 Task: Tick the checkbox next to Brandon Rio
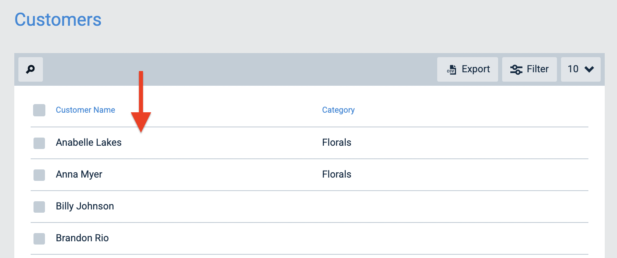pyautogui.click(x=39, y=238)
